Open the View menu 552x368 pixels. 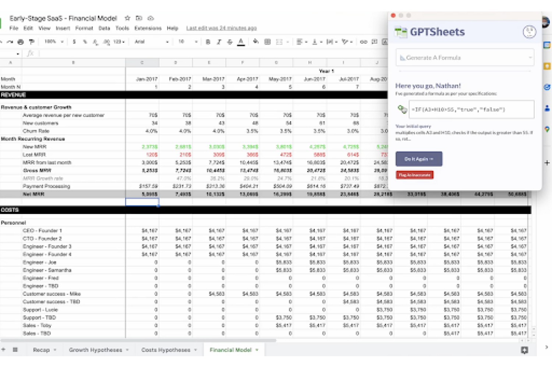pos(44,28)
